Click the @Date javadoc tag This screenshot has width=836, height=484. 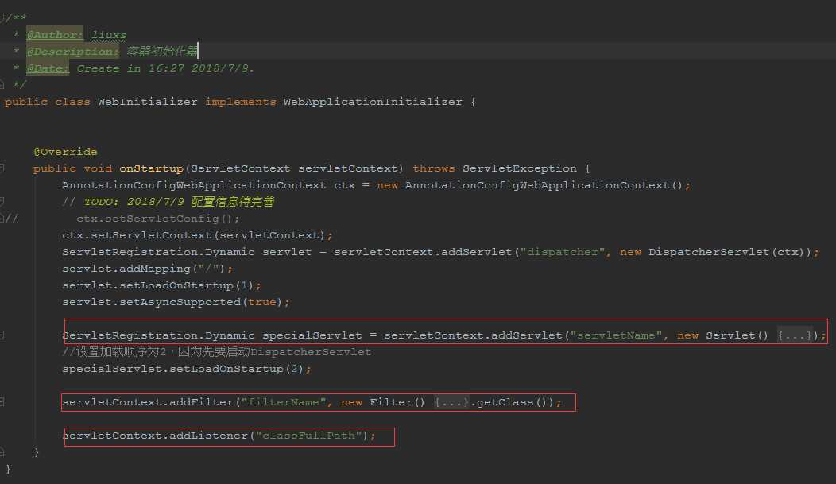pos(48,68)
